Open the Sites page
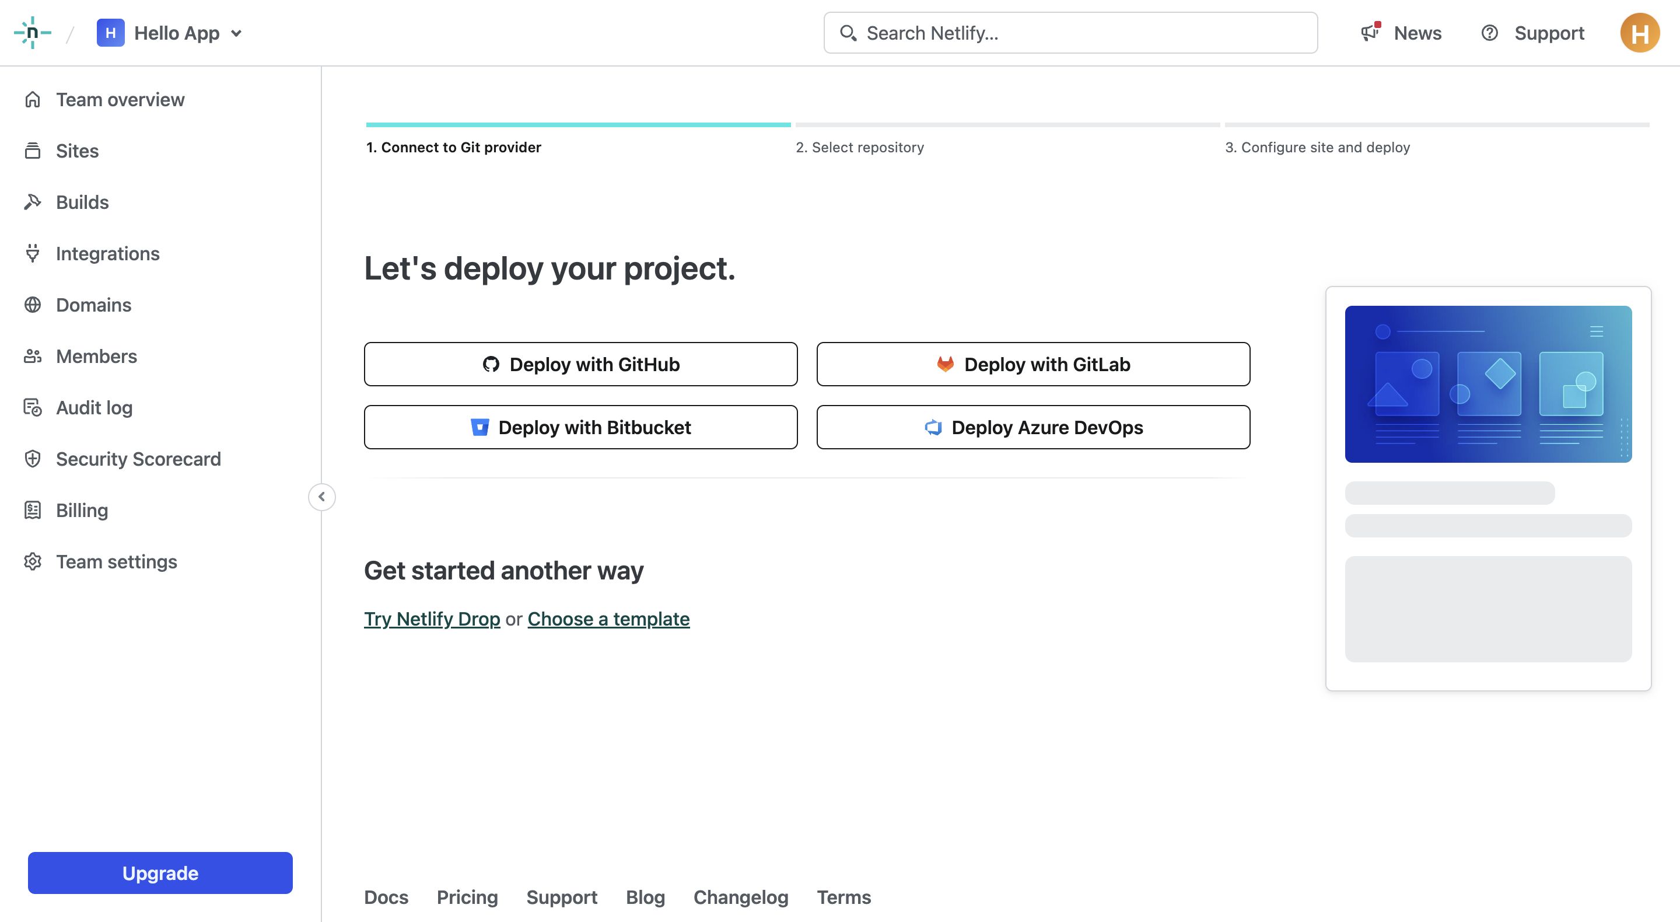 tap(77, 151)
